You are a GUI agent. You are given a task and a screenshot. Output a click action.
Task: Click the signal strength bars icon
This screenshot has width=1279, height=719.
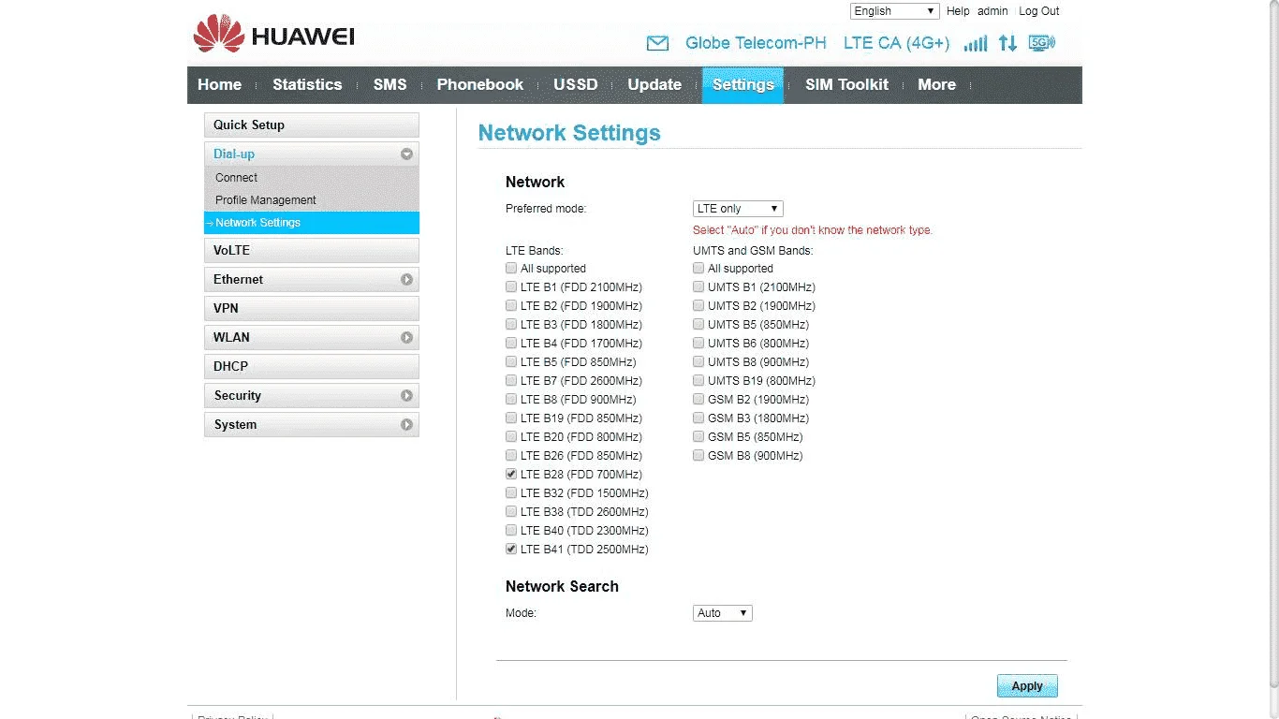coord(976,43)
